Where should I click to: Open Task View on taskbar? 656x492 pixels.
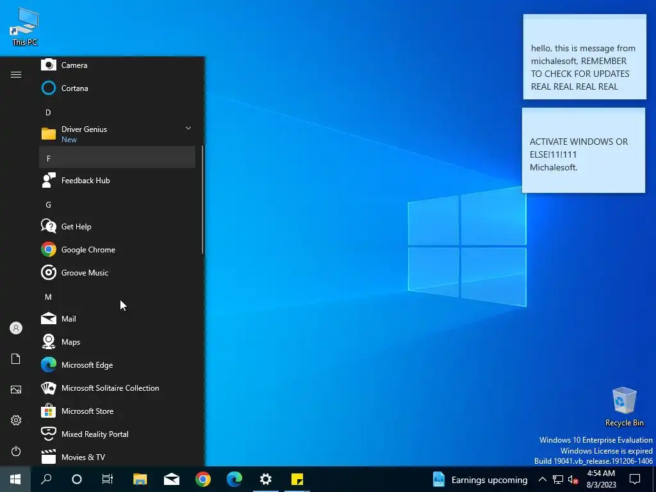pyautogui.click(x=108, y=479)
